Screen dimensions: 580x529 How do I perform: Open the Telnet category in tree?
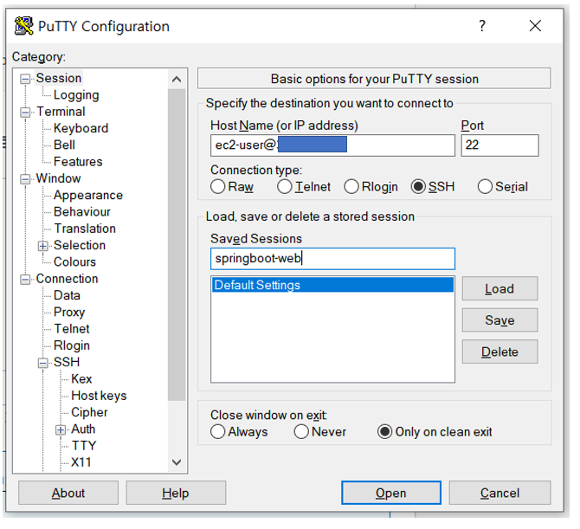tap(72, 328)
